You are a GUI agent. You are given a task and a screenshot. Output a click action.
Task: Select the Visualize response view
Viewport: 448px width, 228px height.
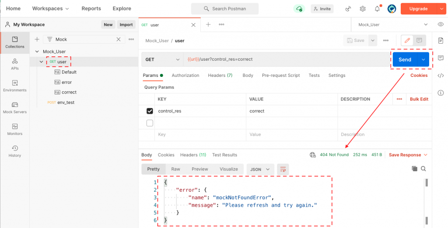229,169
